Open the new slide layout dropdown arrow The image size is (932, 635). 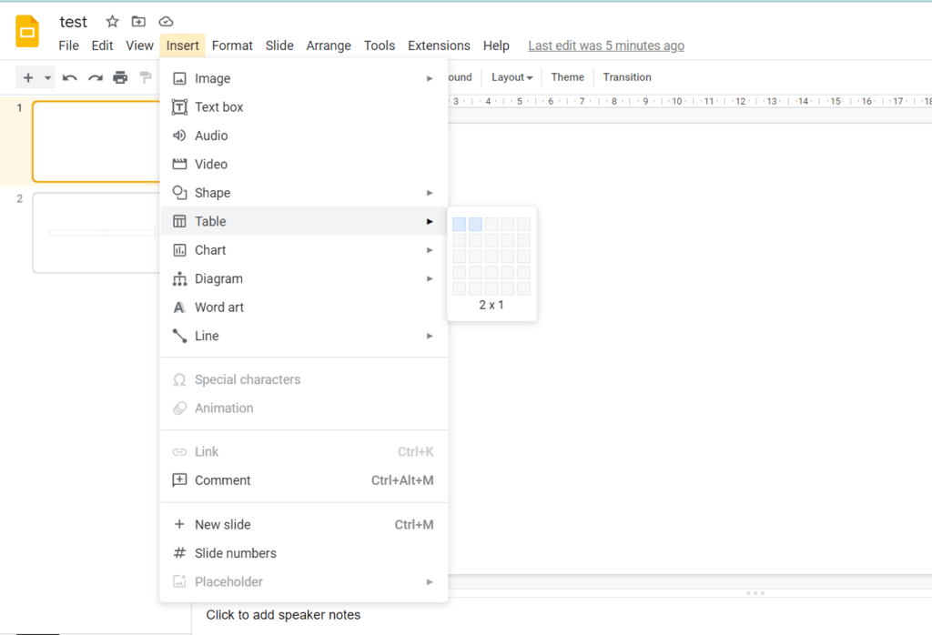(47, 77)
